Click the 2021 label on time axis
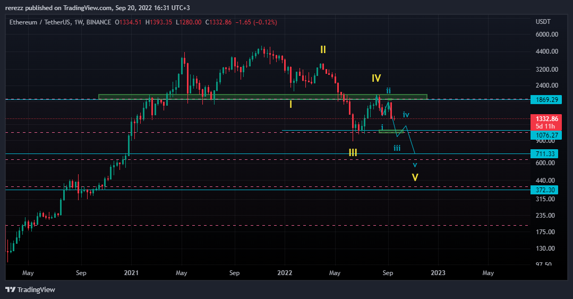573x299 pixels. [x=131, y=273]
